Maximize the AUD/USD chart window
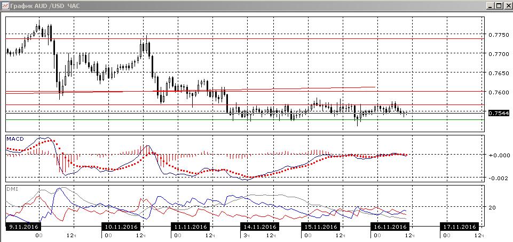 point(499,5)
